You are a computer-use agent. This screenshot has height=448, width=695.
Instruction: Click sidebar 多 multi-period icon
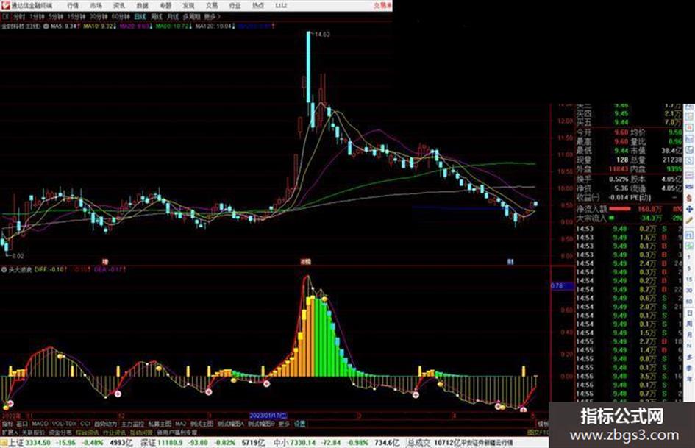[x=689, y=357]
